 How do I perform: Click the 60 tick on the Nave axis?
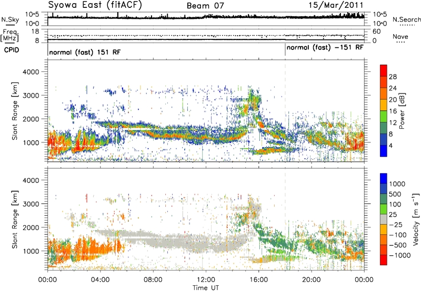pyautogui.click(x=376, y=32)
